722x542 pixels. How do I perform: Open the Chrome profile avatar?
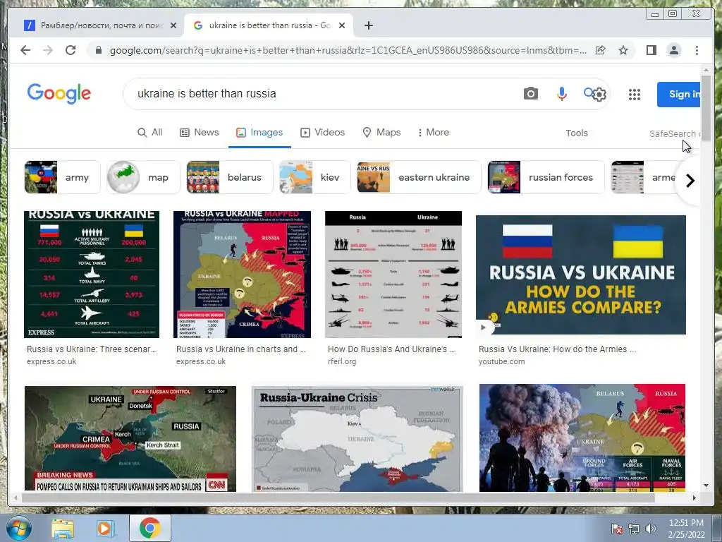tap(674, 50)
